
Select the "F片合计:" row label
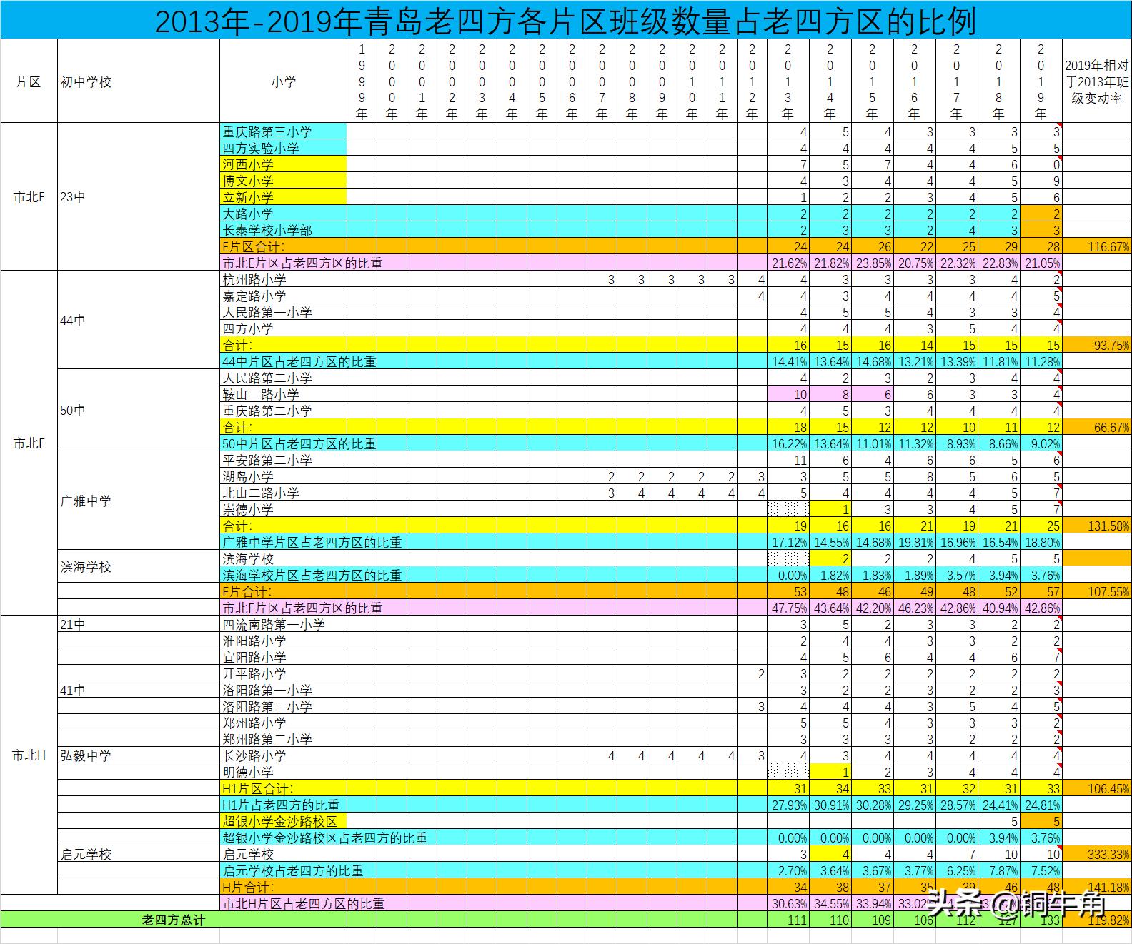click(x=284, y=591)
